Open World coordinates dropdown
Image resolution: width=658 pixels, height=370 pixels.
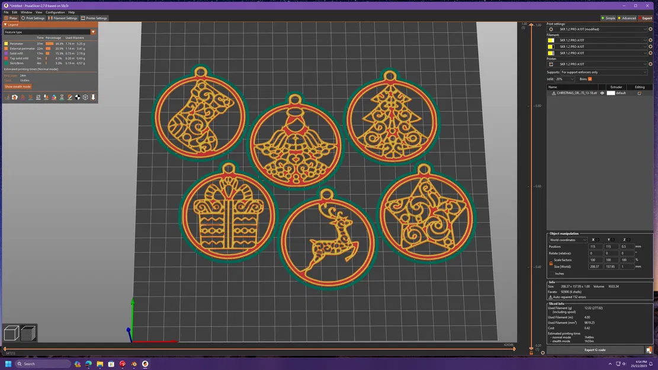pyautogui.click(x=568, y=240)
